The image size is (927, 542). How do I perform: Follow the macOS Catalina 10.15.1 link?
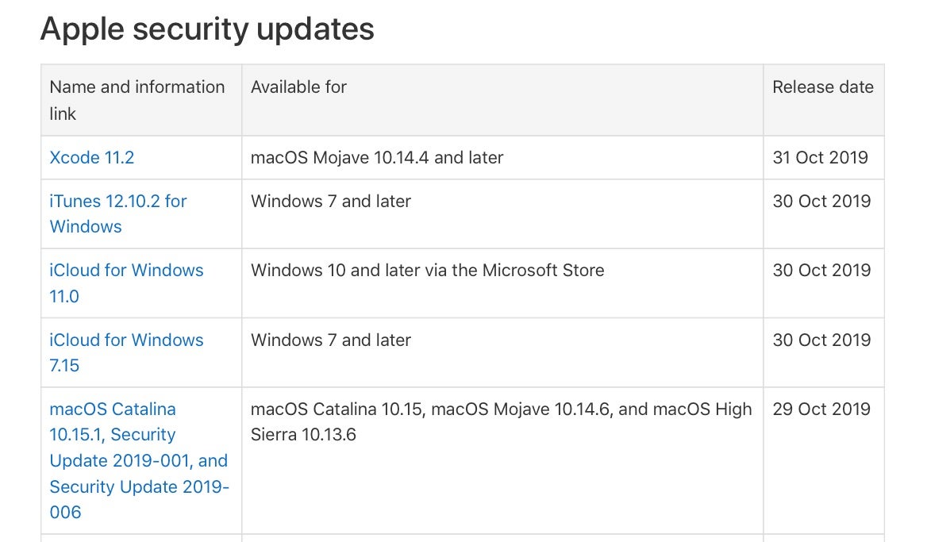click(113, 421)
